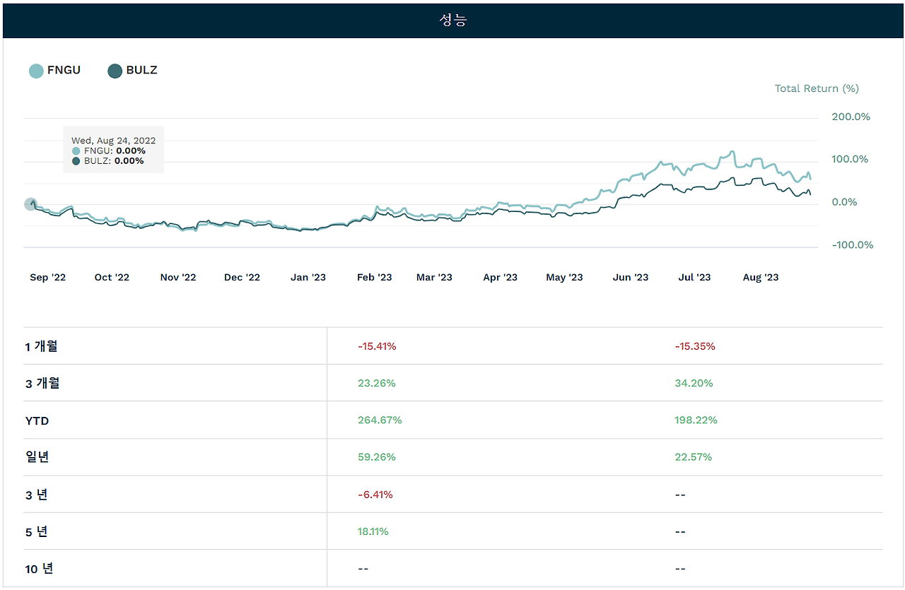Click BULZ 3 개월 value 34.20%
The image size is (905, 590).
click(694, 384)
